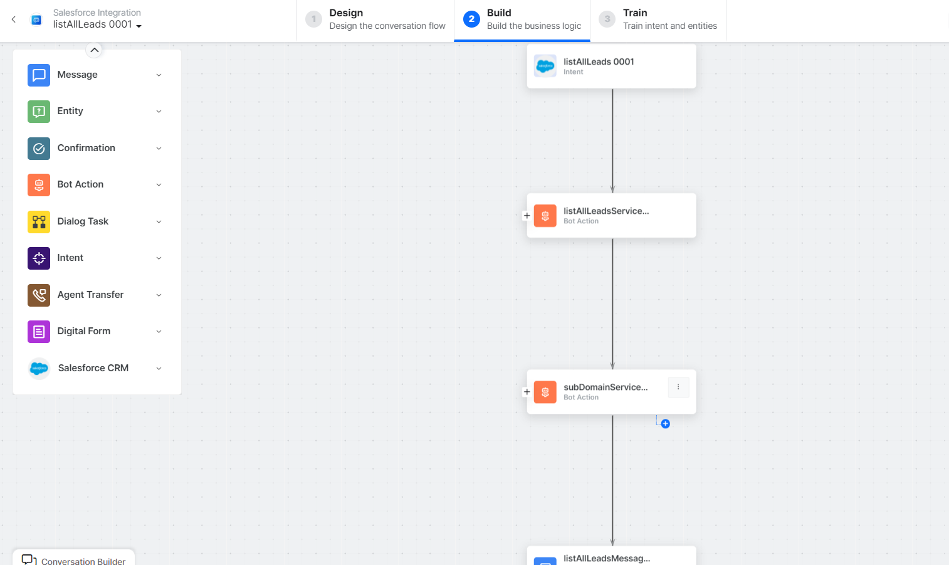Expand the Agent Transfer chevron

[x=159, y=295]
